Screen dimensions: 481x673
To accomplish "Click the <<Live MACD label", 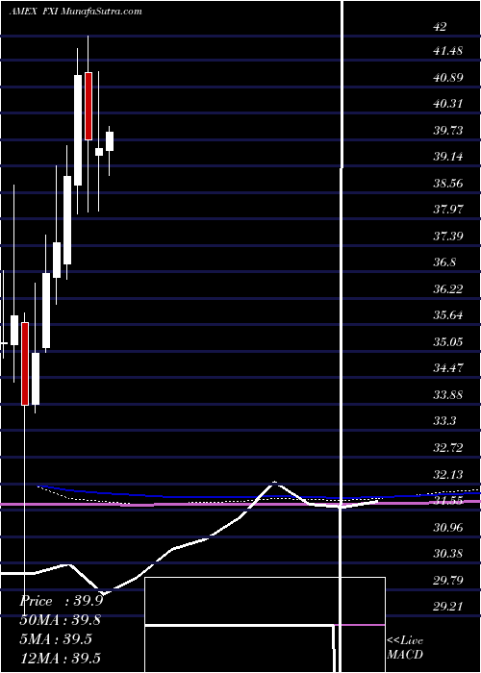I will pyautogui.click(x=405, y=648).
